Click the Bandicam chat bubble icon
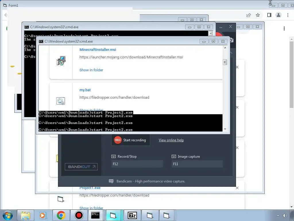Screen dimensions: 294x221 (x=111, y=181)
